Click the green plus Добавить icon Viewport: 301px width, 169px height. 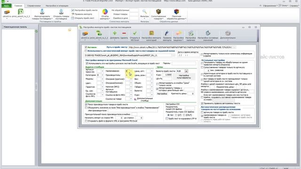tap(115, 33)
